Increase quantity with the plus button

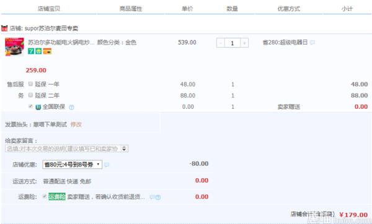pyautogui.click(x=244, y=43)
